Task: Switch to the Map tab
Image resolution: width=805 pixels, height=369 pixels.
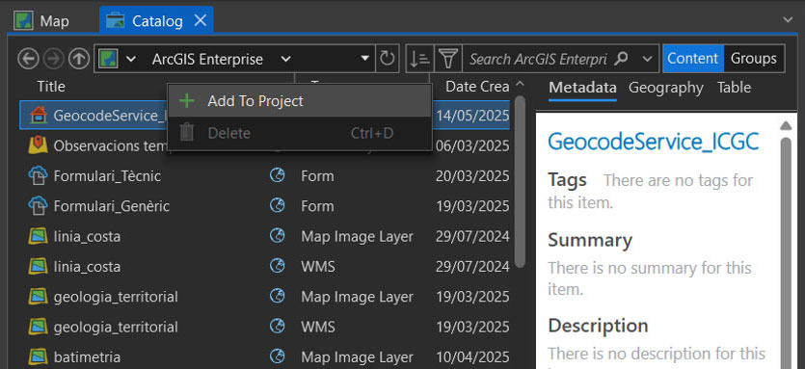Action: tap(41, 21)
